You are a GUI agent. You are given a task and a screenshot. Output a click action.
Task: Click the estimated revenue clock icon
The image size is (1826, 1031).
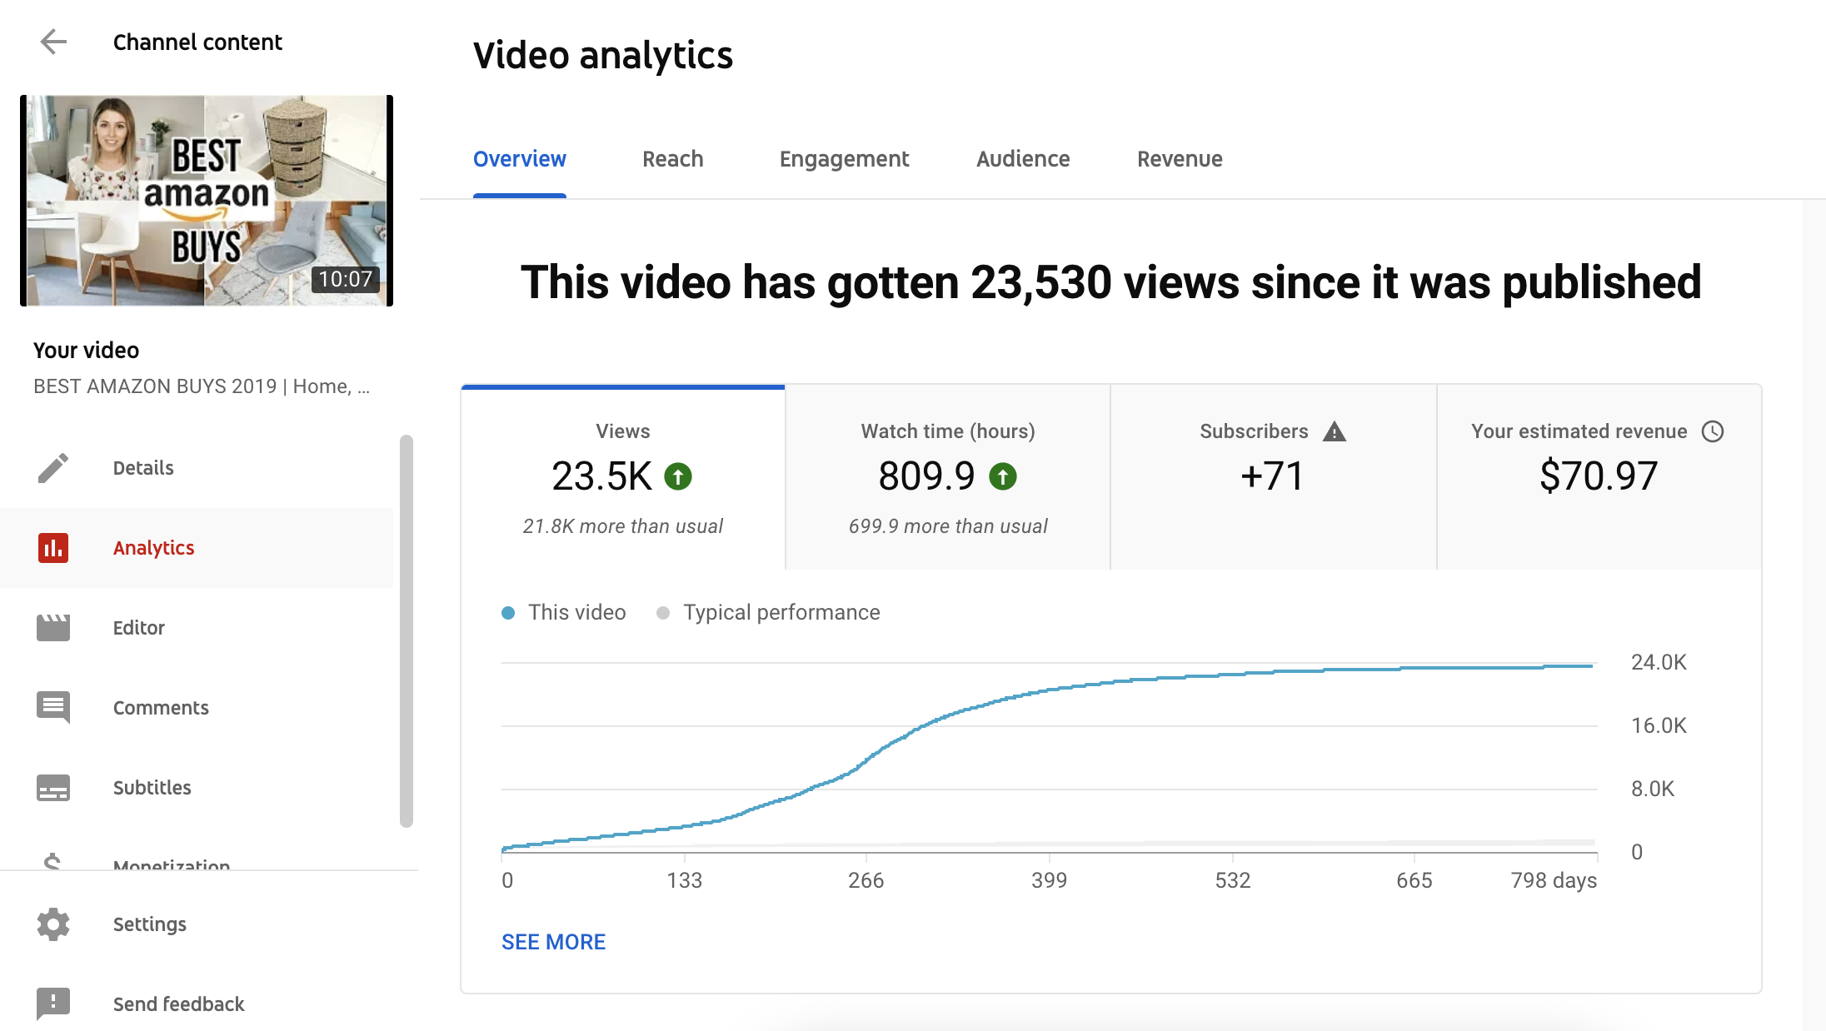click(1713, 431)
